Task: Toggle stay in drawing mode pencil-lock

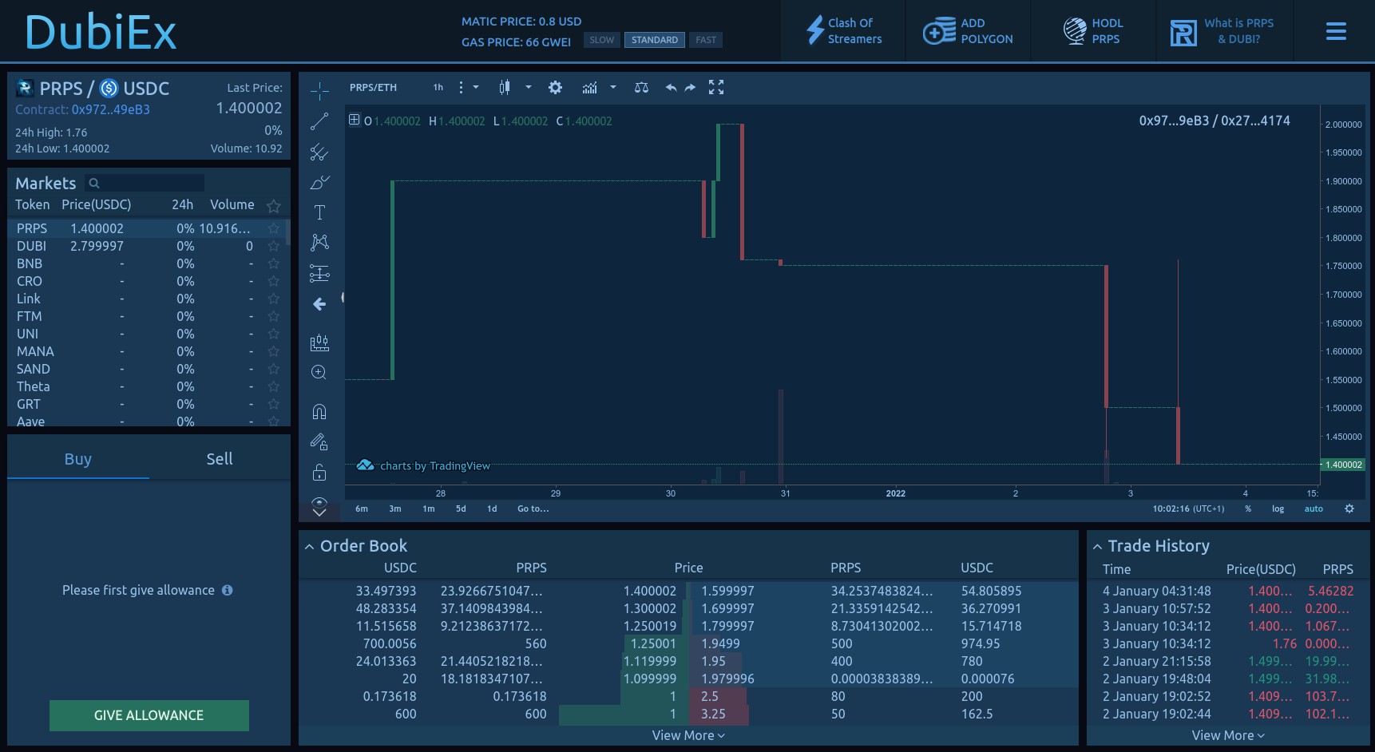Action: 319,442
